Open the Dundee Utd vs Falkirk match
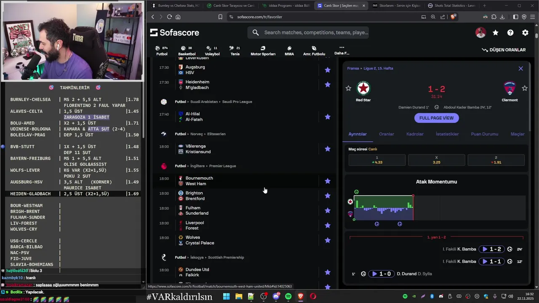This screenshot has height=303, width=539. [x=245, y=272]
